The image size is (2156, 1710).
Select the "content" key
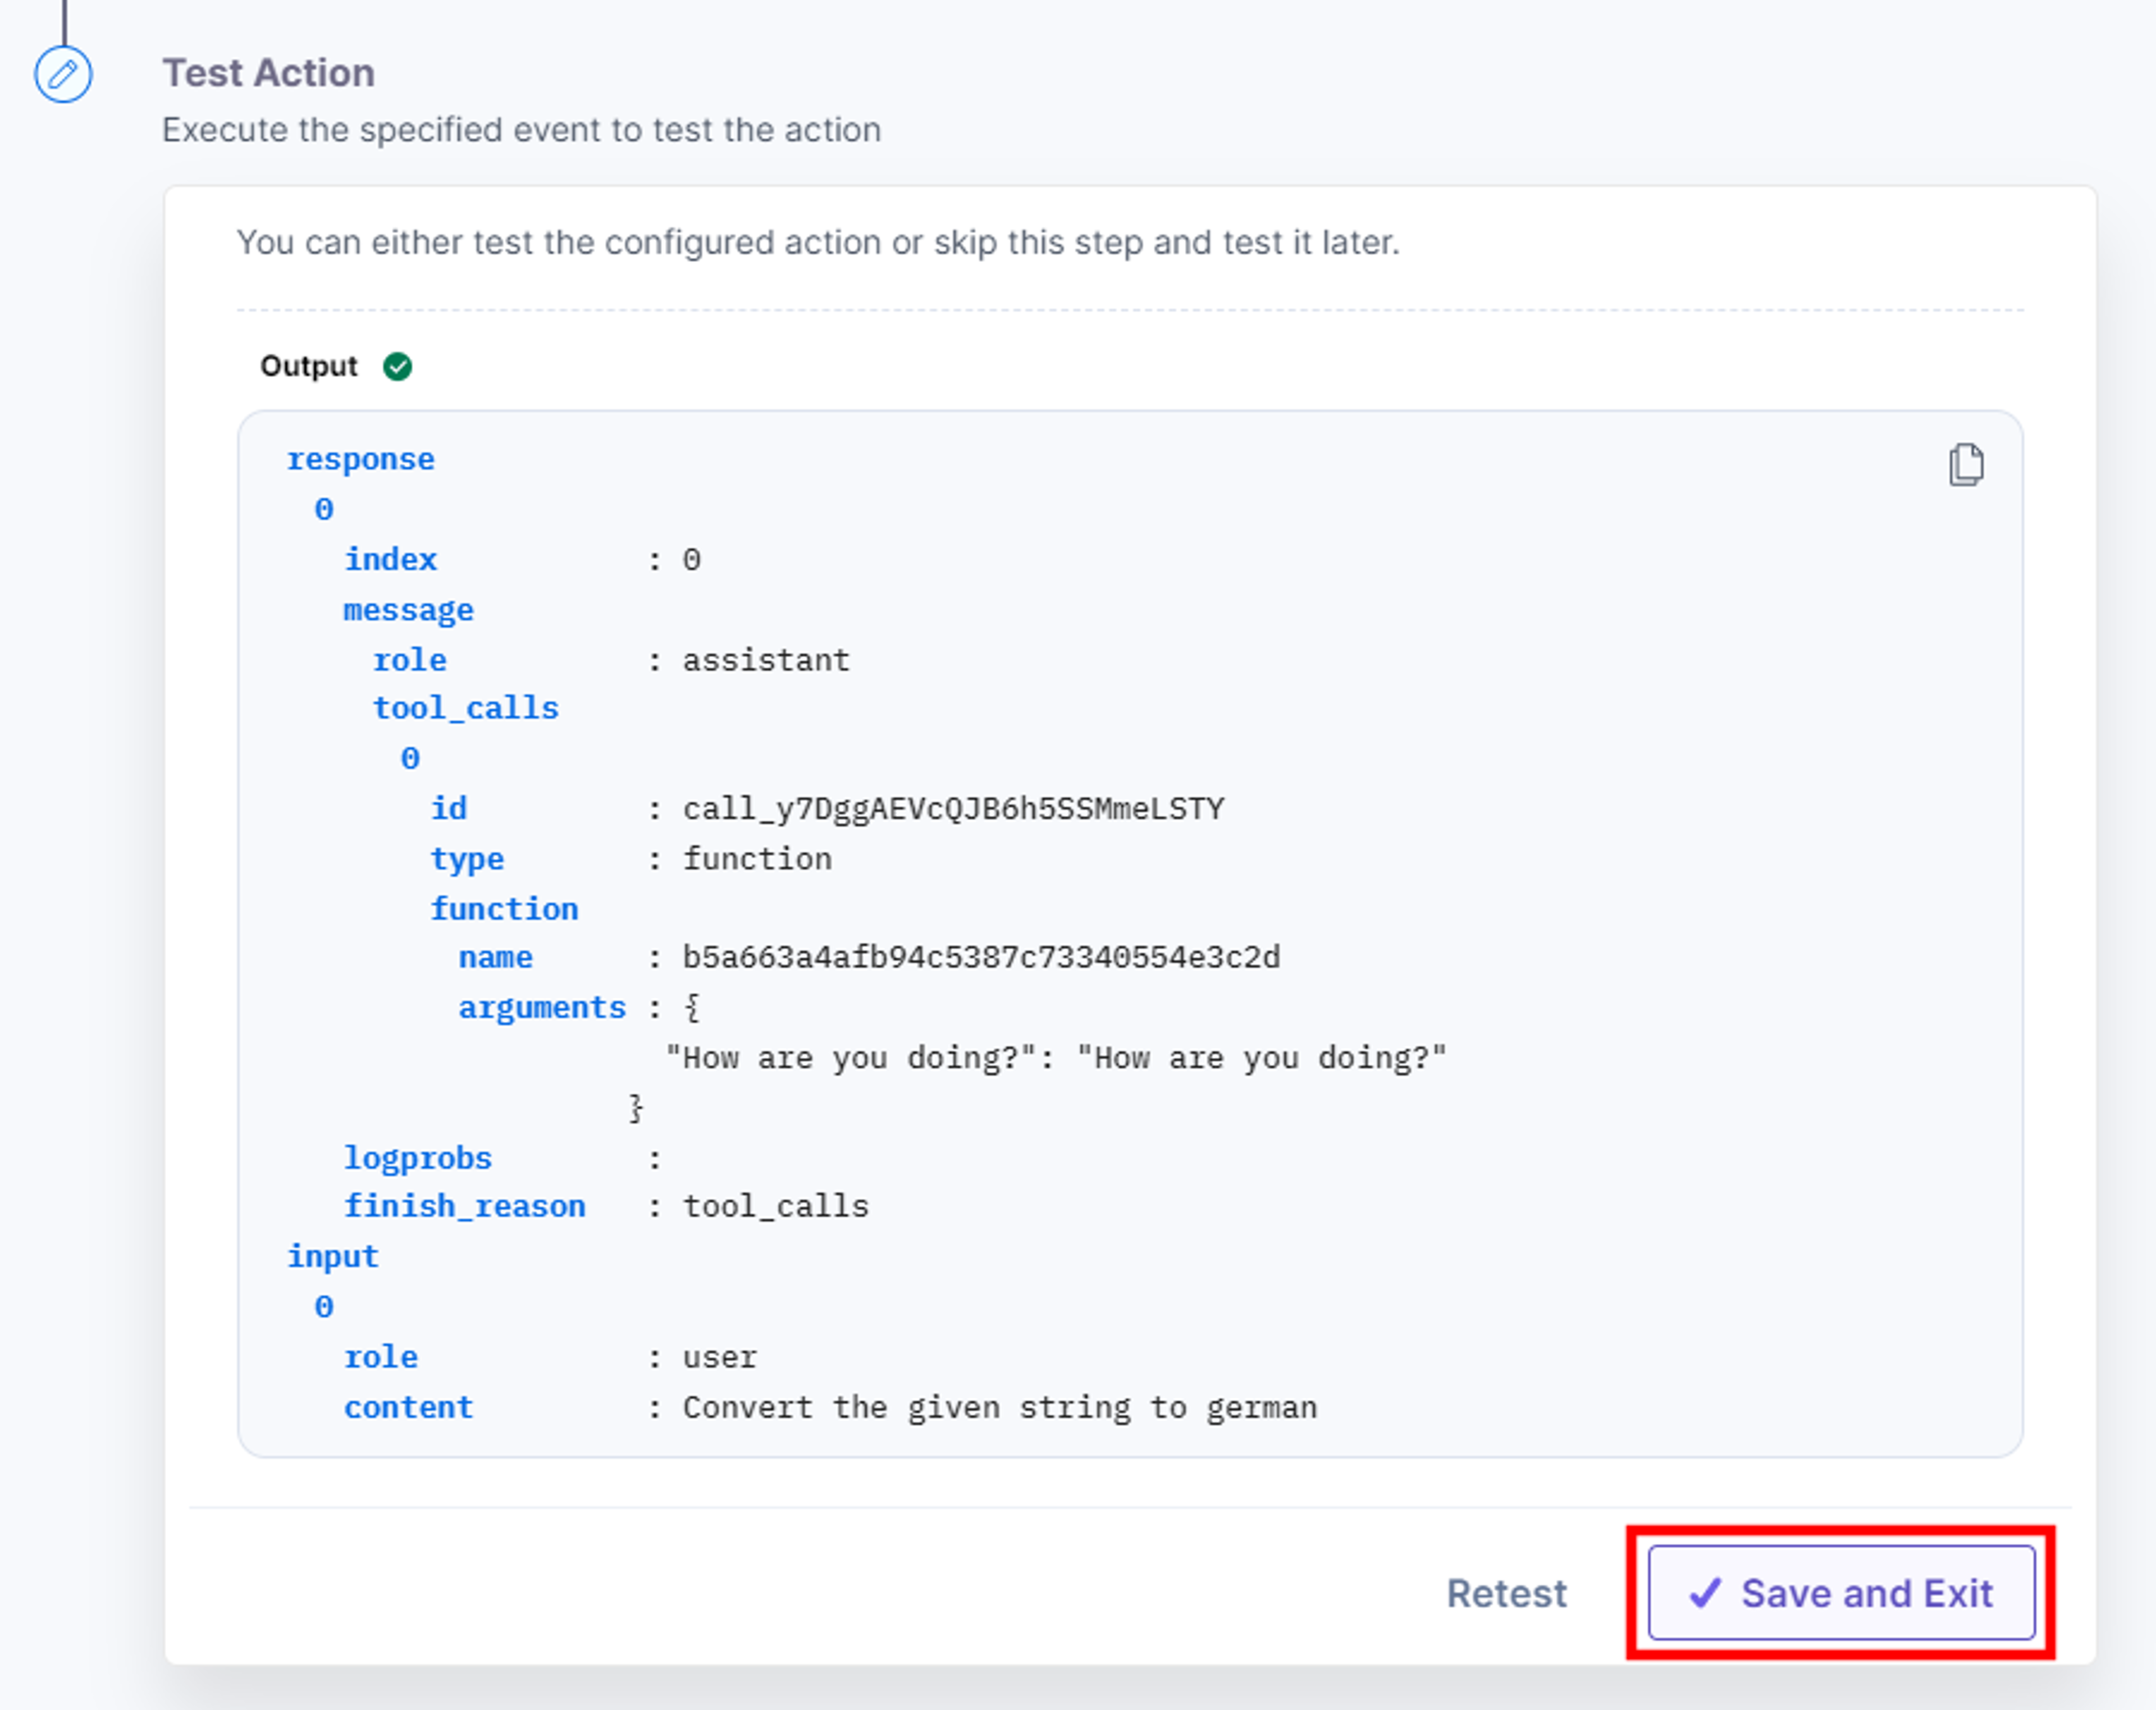click(x=408, y=1407)
